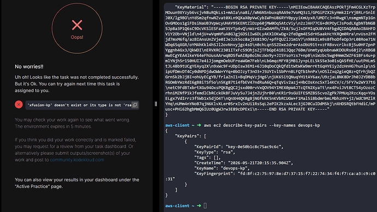Click the '"Active Practice" page' text

[39, 186]
